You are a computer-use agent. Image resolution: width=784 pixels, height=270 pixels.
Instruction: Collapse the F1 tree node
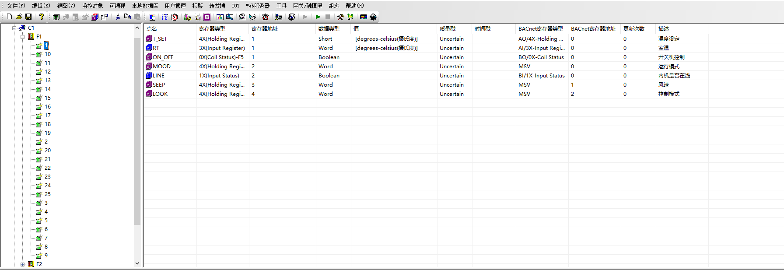pyautogui.click(x=22, y=37)
